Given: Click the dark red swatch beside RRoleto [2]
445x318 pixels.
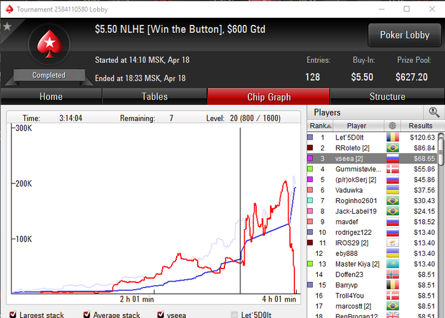Looking at the screenshot, I should point(310,148).
